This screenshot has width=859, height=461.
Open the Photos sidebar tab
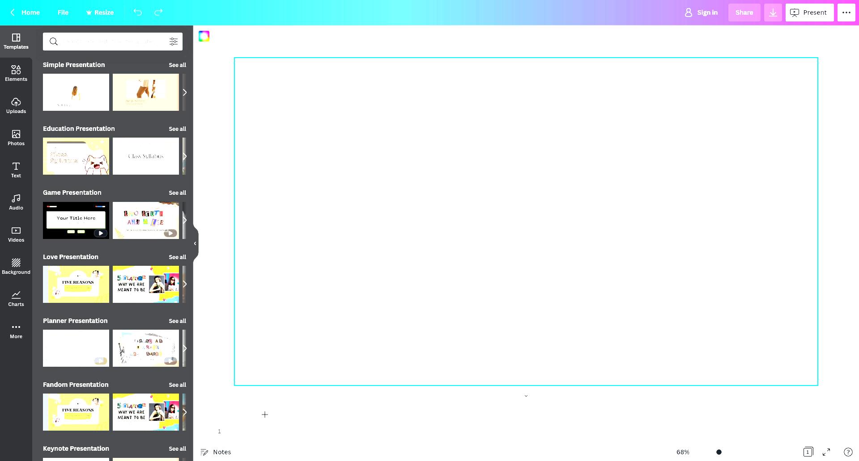click(x=16, y=138)
